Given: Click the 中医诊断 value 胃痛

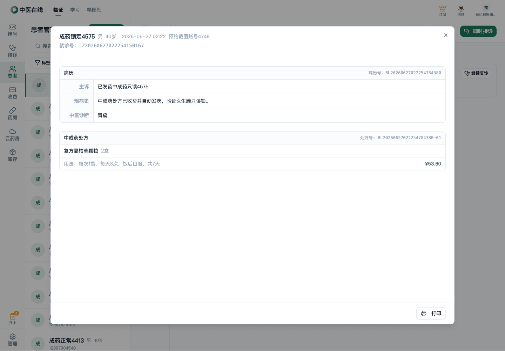Looking at the screenshot, I should pos(103,115).
